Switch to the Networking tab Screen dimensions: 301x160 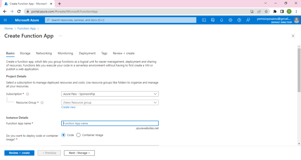pos(44,53)
